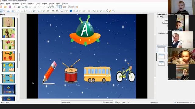Click the Find and Replace icon

pos(49,7)
